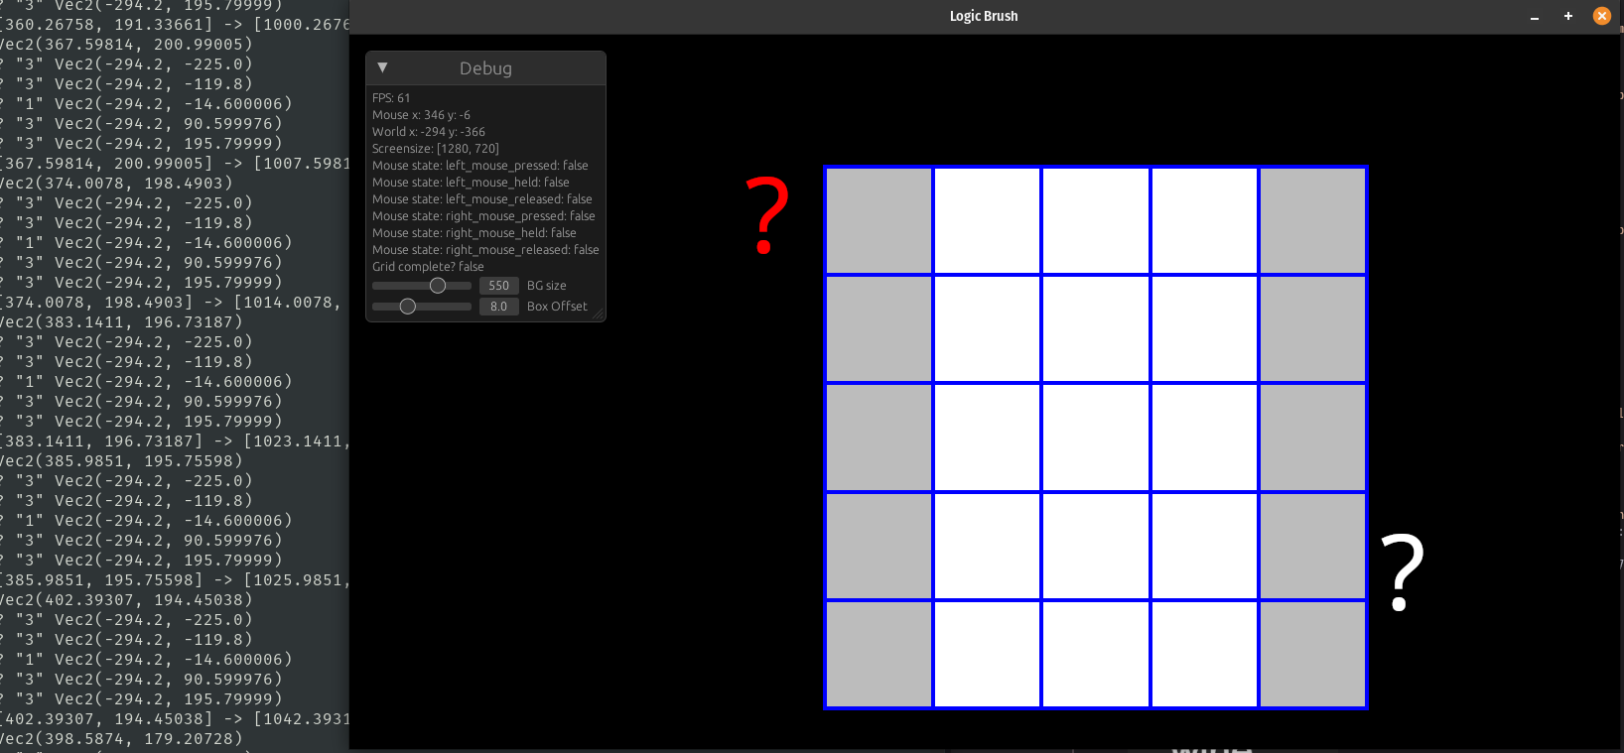Viewport: 1624px width, 753px height.
Task: Toggle the top-row middle white cell
Action: pyautogui.click(x=1096, y=220)
